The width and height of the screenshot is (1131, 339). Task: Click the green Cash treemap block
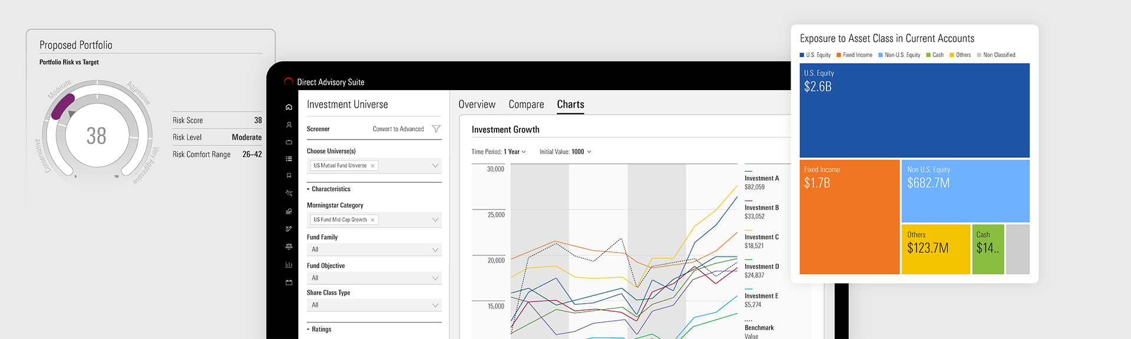[x=988, y=249]
